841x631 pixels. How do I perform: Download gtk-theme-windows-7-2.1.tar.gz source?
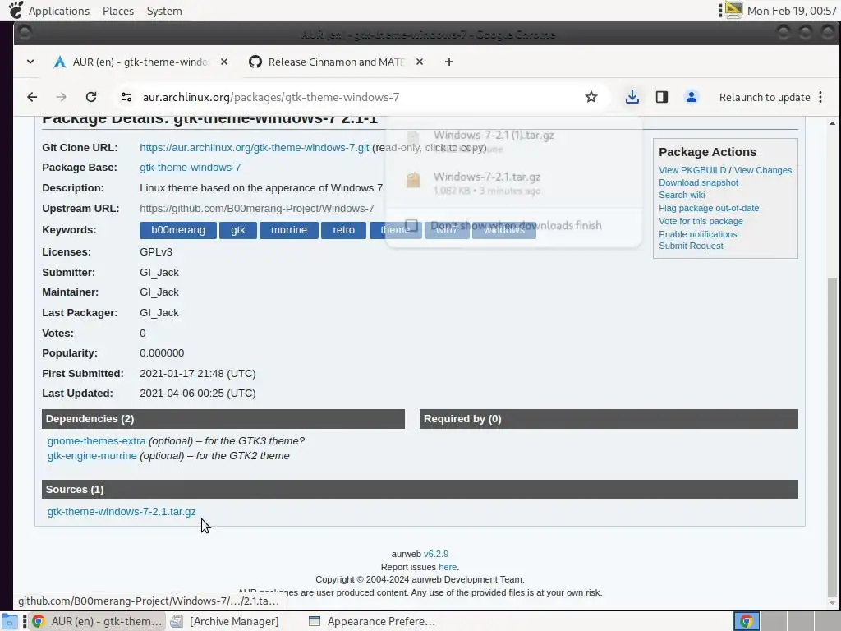click(122, 512)
